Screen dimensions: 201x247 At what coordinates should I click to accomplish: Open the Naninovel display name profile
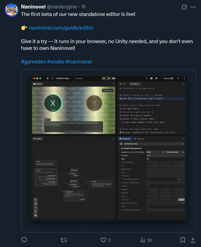point(33,7)
